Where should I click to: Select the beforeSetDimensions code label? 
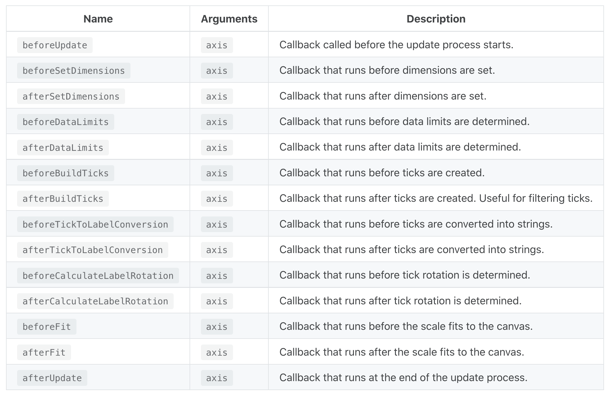(x=73, y=71)
